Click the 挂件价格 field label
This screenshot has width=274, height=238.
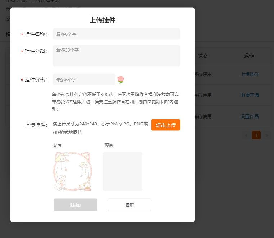[36, 80]
